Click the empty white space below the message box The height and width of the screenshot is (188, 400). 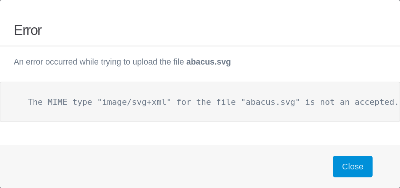pyautogui.click(x=200, y=133)
